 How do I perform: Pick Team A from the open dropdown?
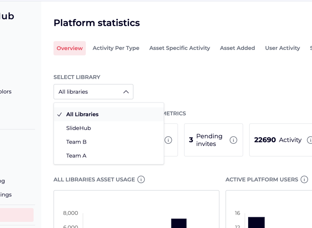76,156
